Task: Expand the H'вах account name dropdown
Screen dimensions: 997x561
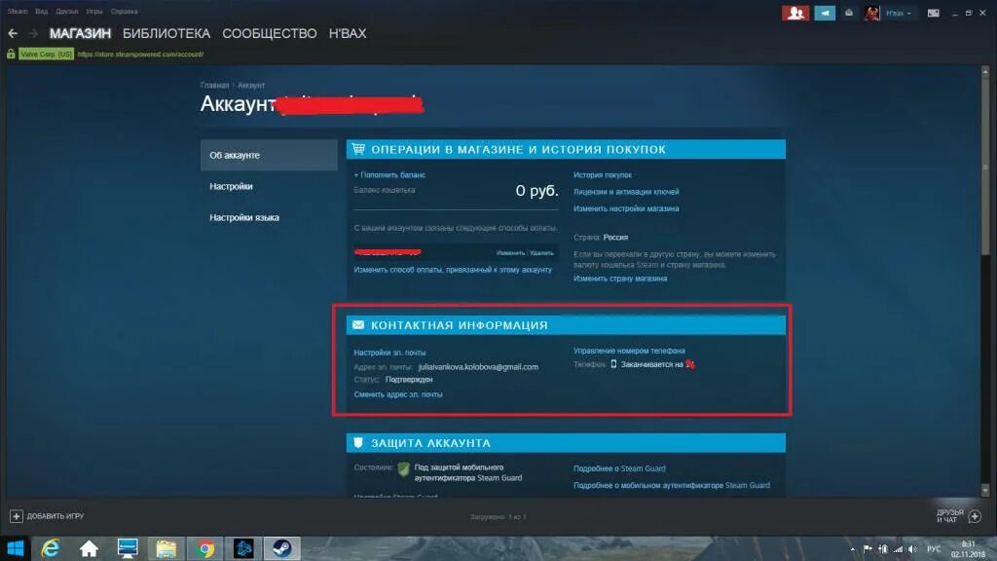Action: pyautogui.click(x=899, y=13)
